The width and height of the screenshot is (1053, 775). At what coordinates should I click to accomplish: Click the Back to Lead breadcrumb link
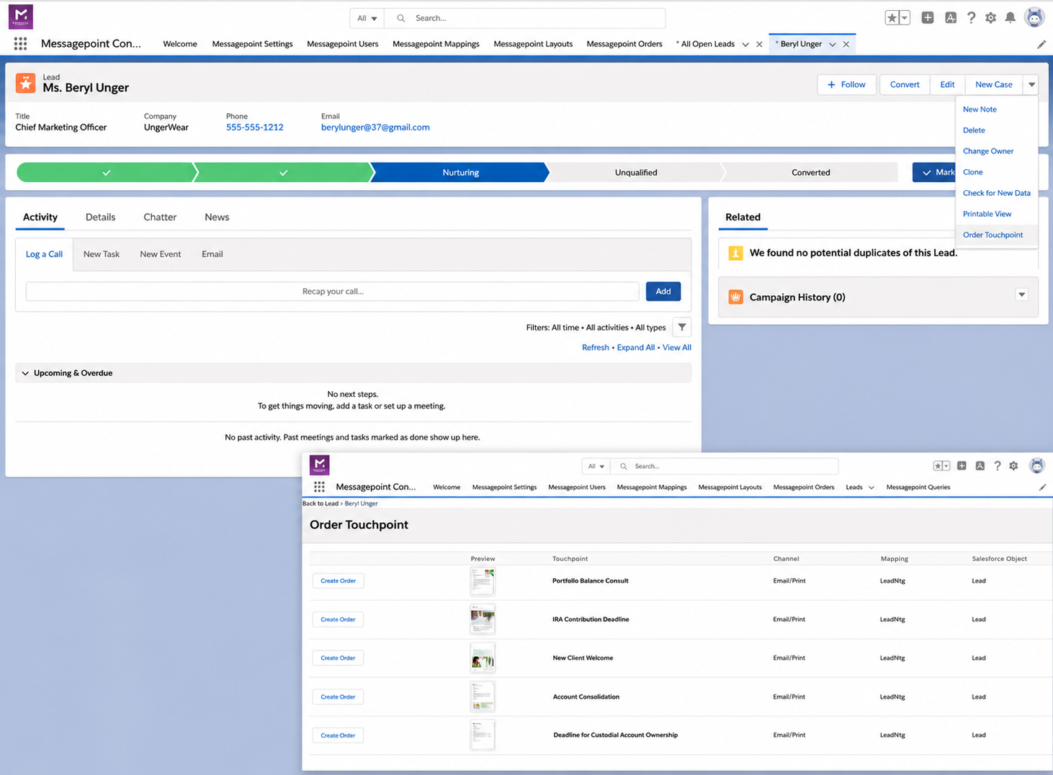[320, 503]
